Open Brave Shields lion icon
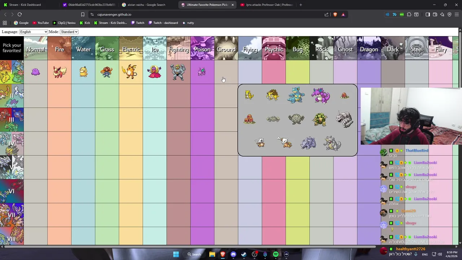Image resolution: width=462 pixels, height=260 pixels. tap(335, 14)
